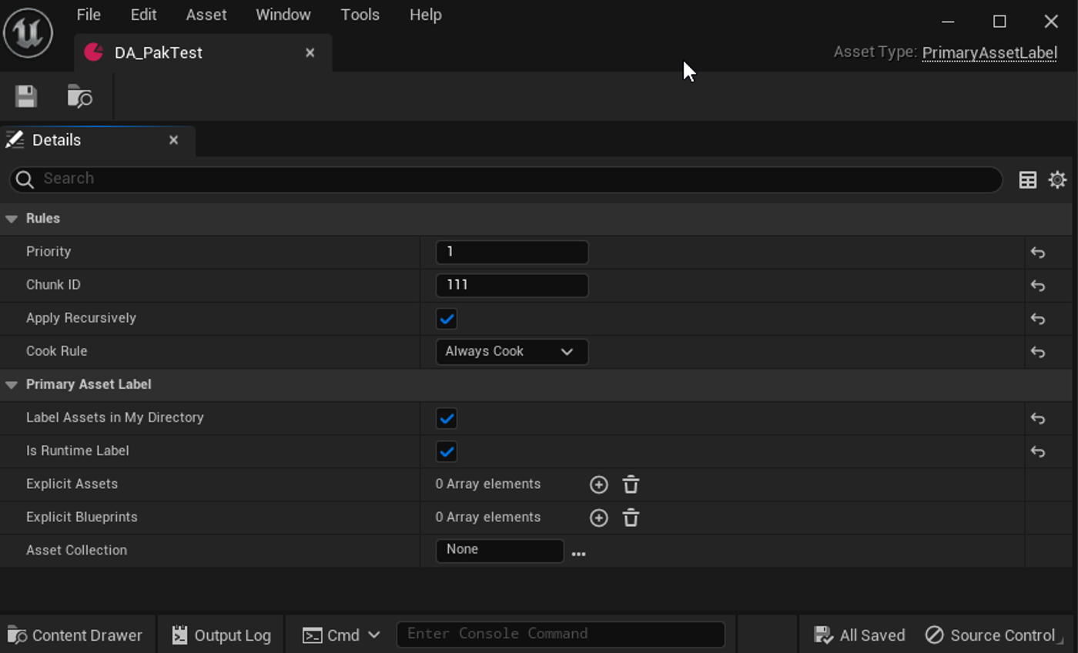The image size is (1078, 653).
Task: Open the Edit menu
Action: (x=143, y=15)
